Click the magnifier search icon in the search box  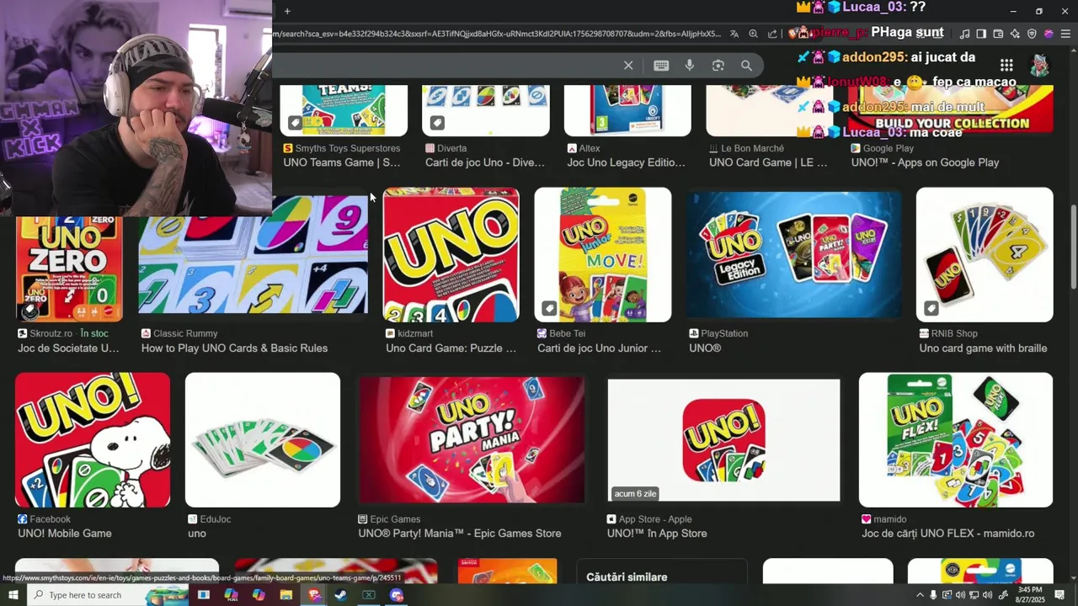click(746, 66)
